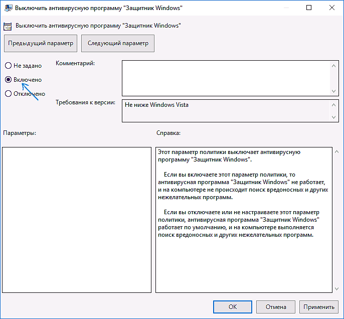This screenshot has width=344, height=319.
Task: Apply settings with Применить button
Action: [x=318, y=306]
